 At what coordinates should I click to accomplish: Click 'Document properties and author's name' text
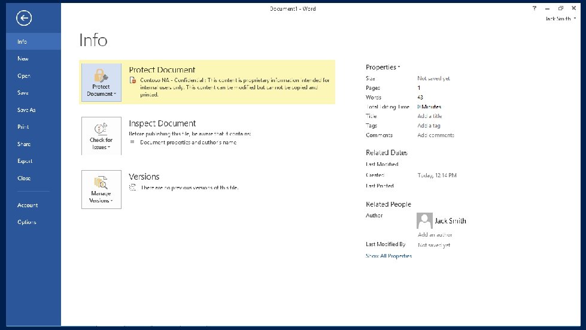189,143
